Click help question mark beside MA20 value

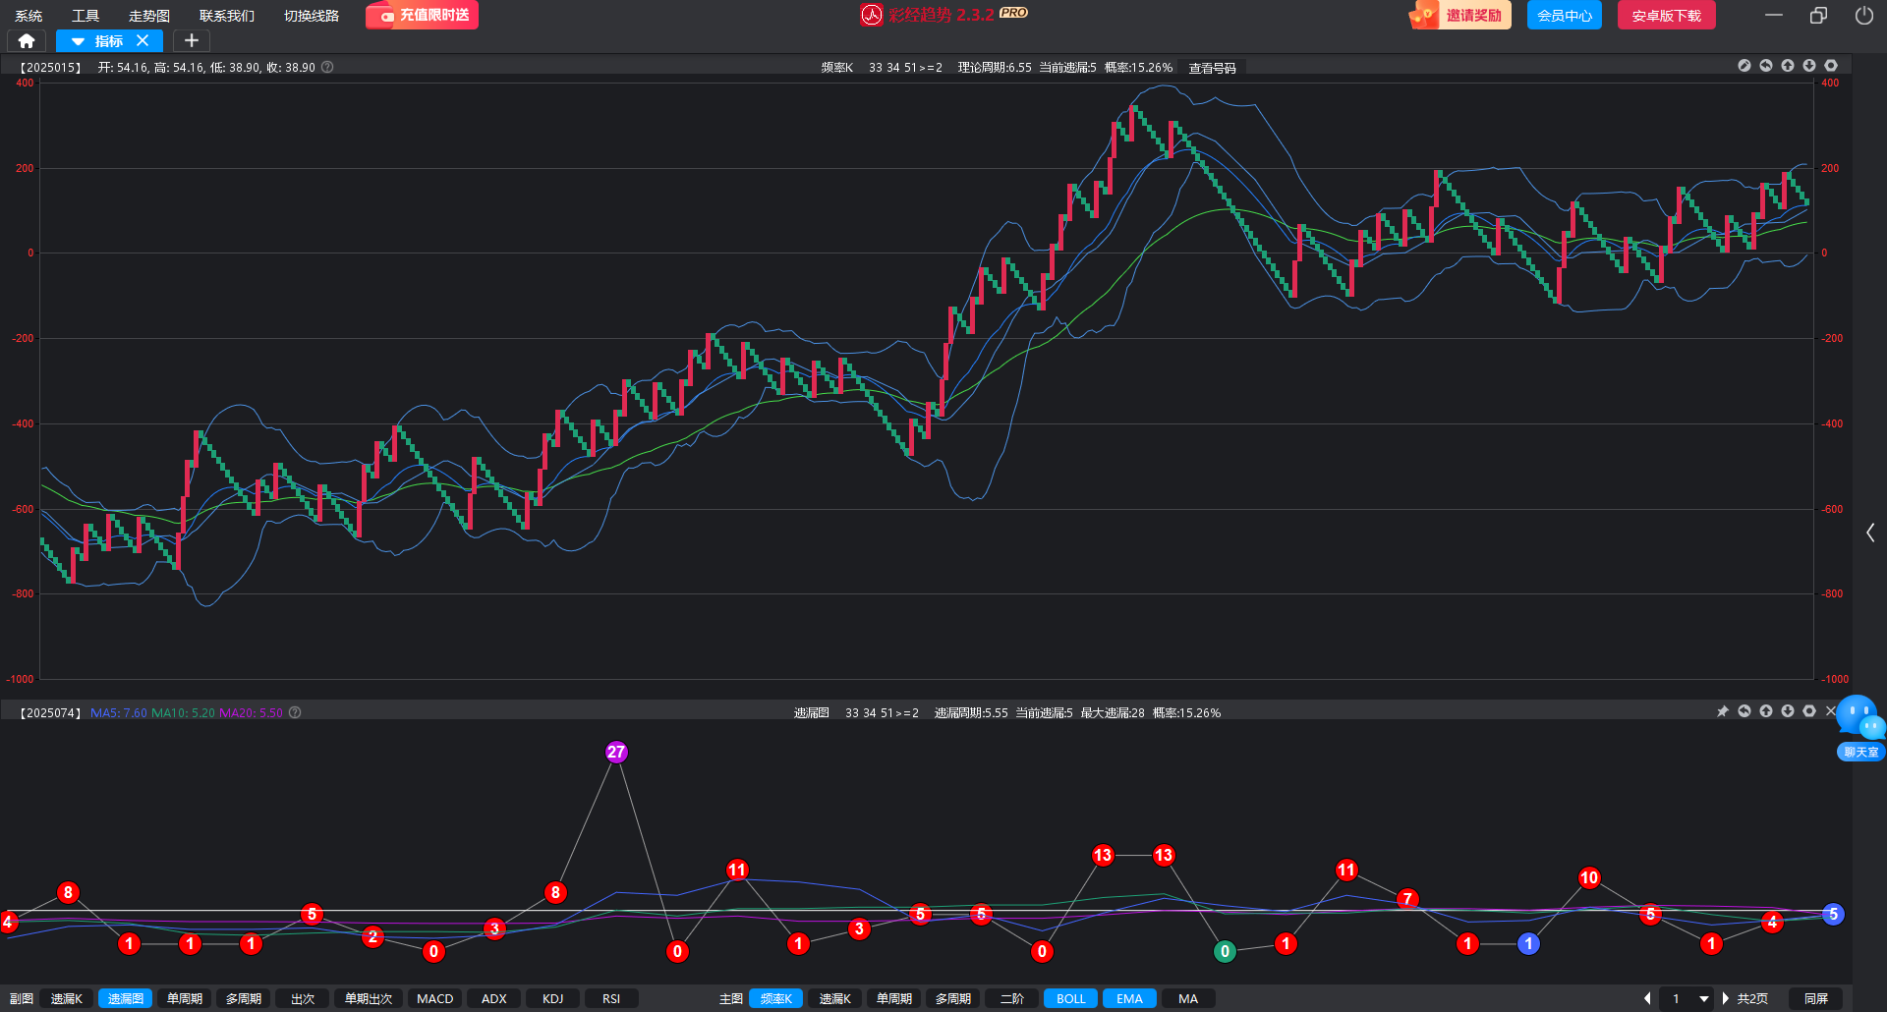point(295,712)
